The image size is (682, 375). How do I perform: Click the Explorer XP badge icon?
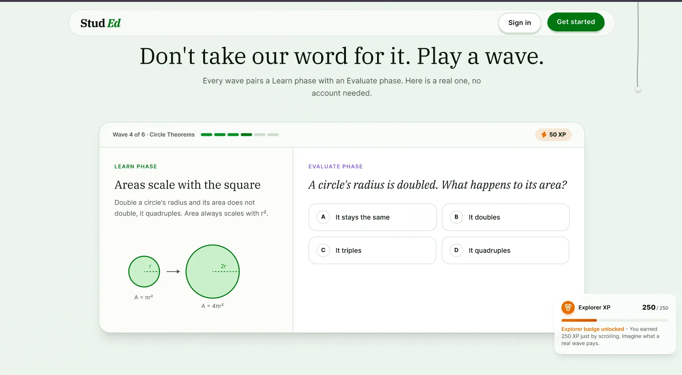click(x=568, y=307)
